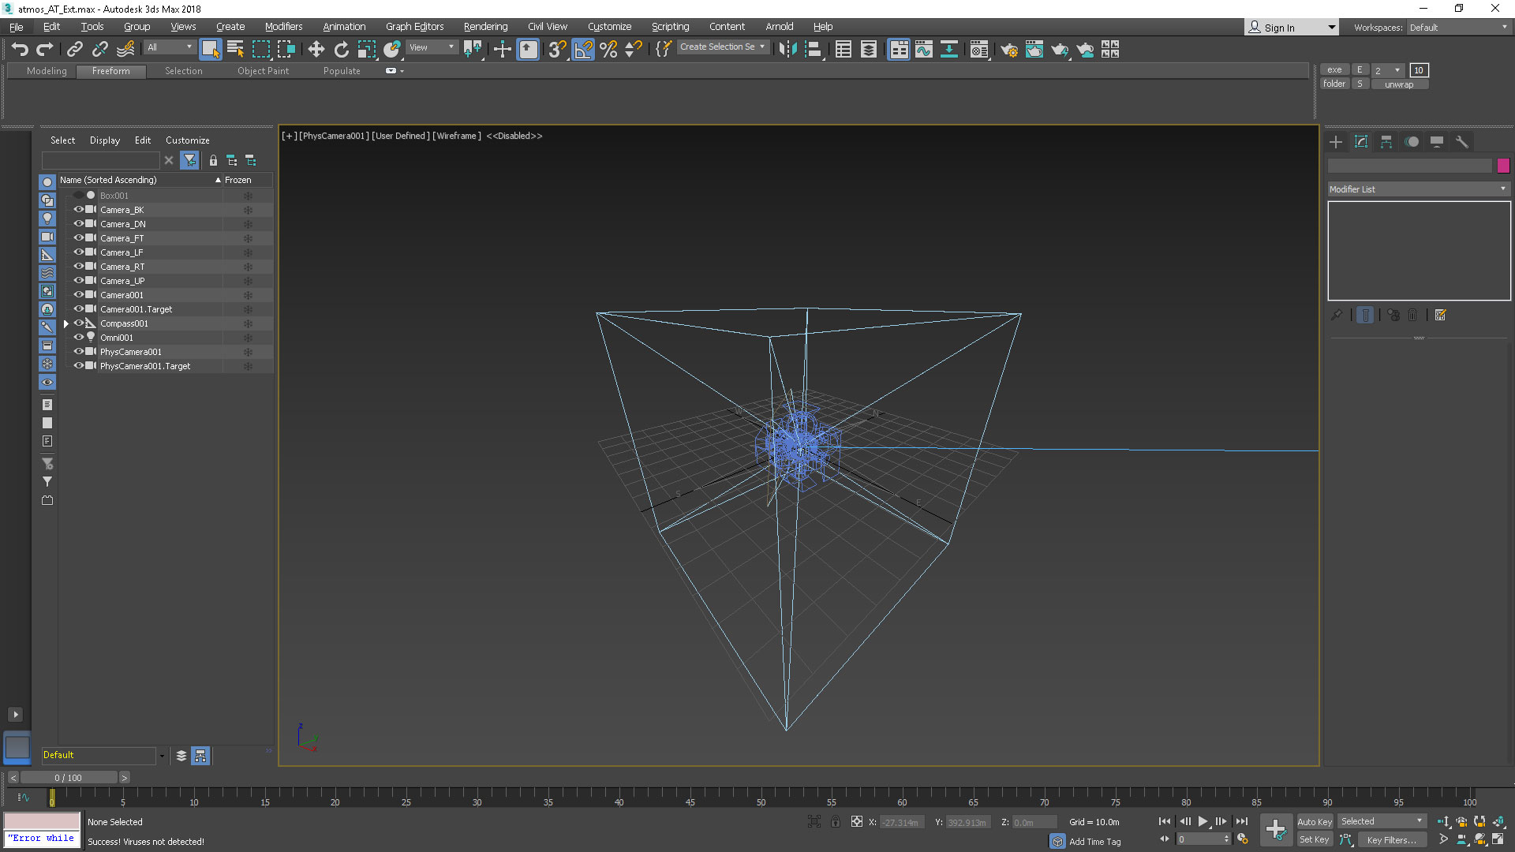This screenshot has width=1515, height=852.
Task: Hide Camera_BK using its eye icon
Action: point(78,210)
